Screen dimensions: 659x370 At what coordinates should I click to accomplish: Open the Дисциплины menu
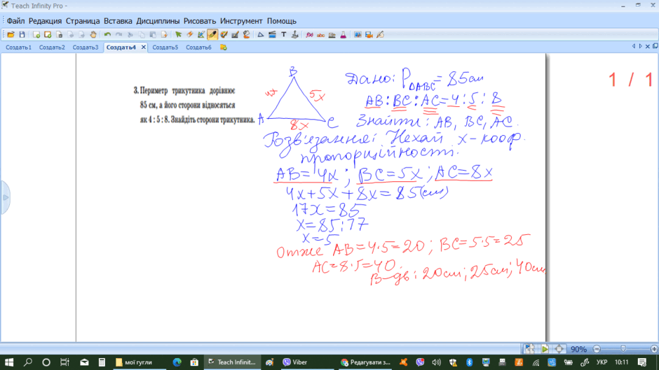(158, 21)
